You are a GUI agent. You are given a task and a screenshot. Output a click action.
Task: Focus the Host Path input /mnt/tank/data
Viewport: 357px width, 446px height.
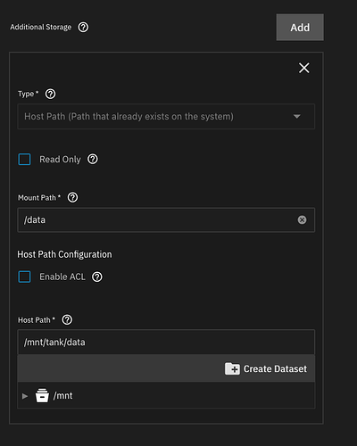[166, 343]
